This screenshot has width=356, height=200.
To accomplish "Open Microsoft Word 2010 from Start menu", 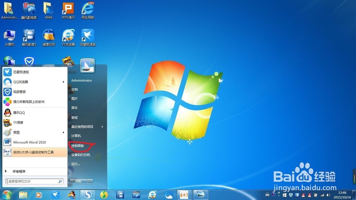I will (x=35, y=142).
